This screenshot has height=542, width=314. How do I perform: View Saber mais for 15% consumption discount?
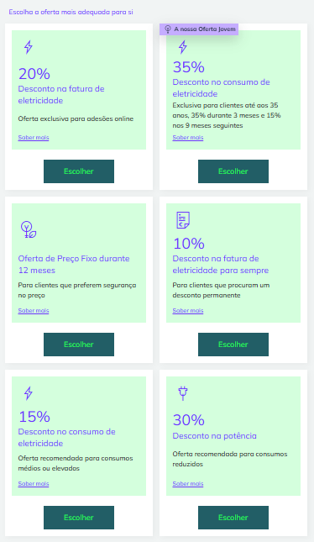(x=34, y=484)
